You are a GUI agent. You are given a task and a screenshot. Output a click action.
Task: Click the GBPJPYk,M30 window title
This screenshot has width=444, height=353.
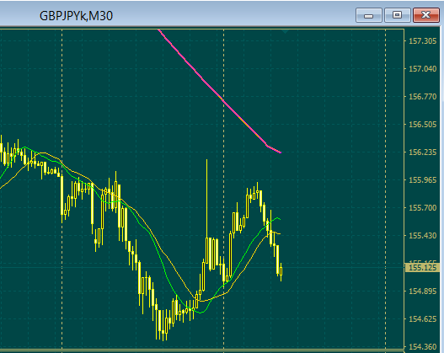pos(76,16)
